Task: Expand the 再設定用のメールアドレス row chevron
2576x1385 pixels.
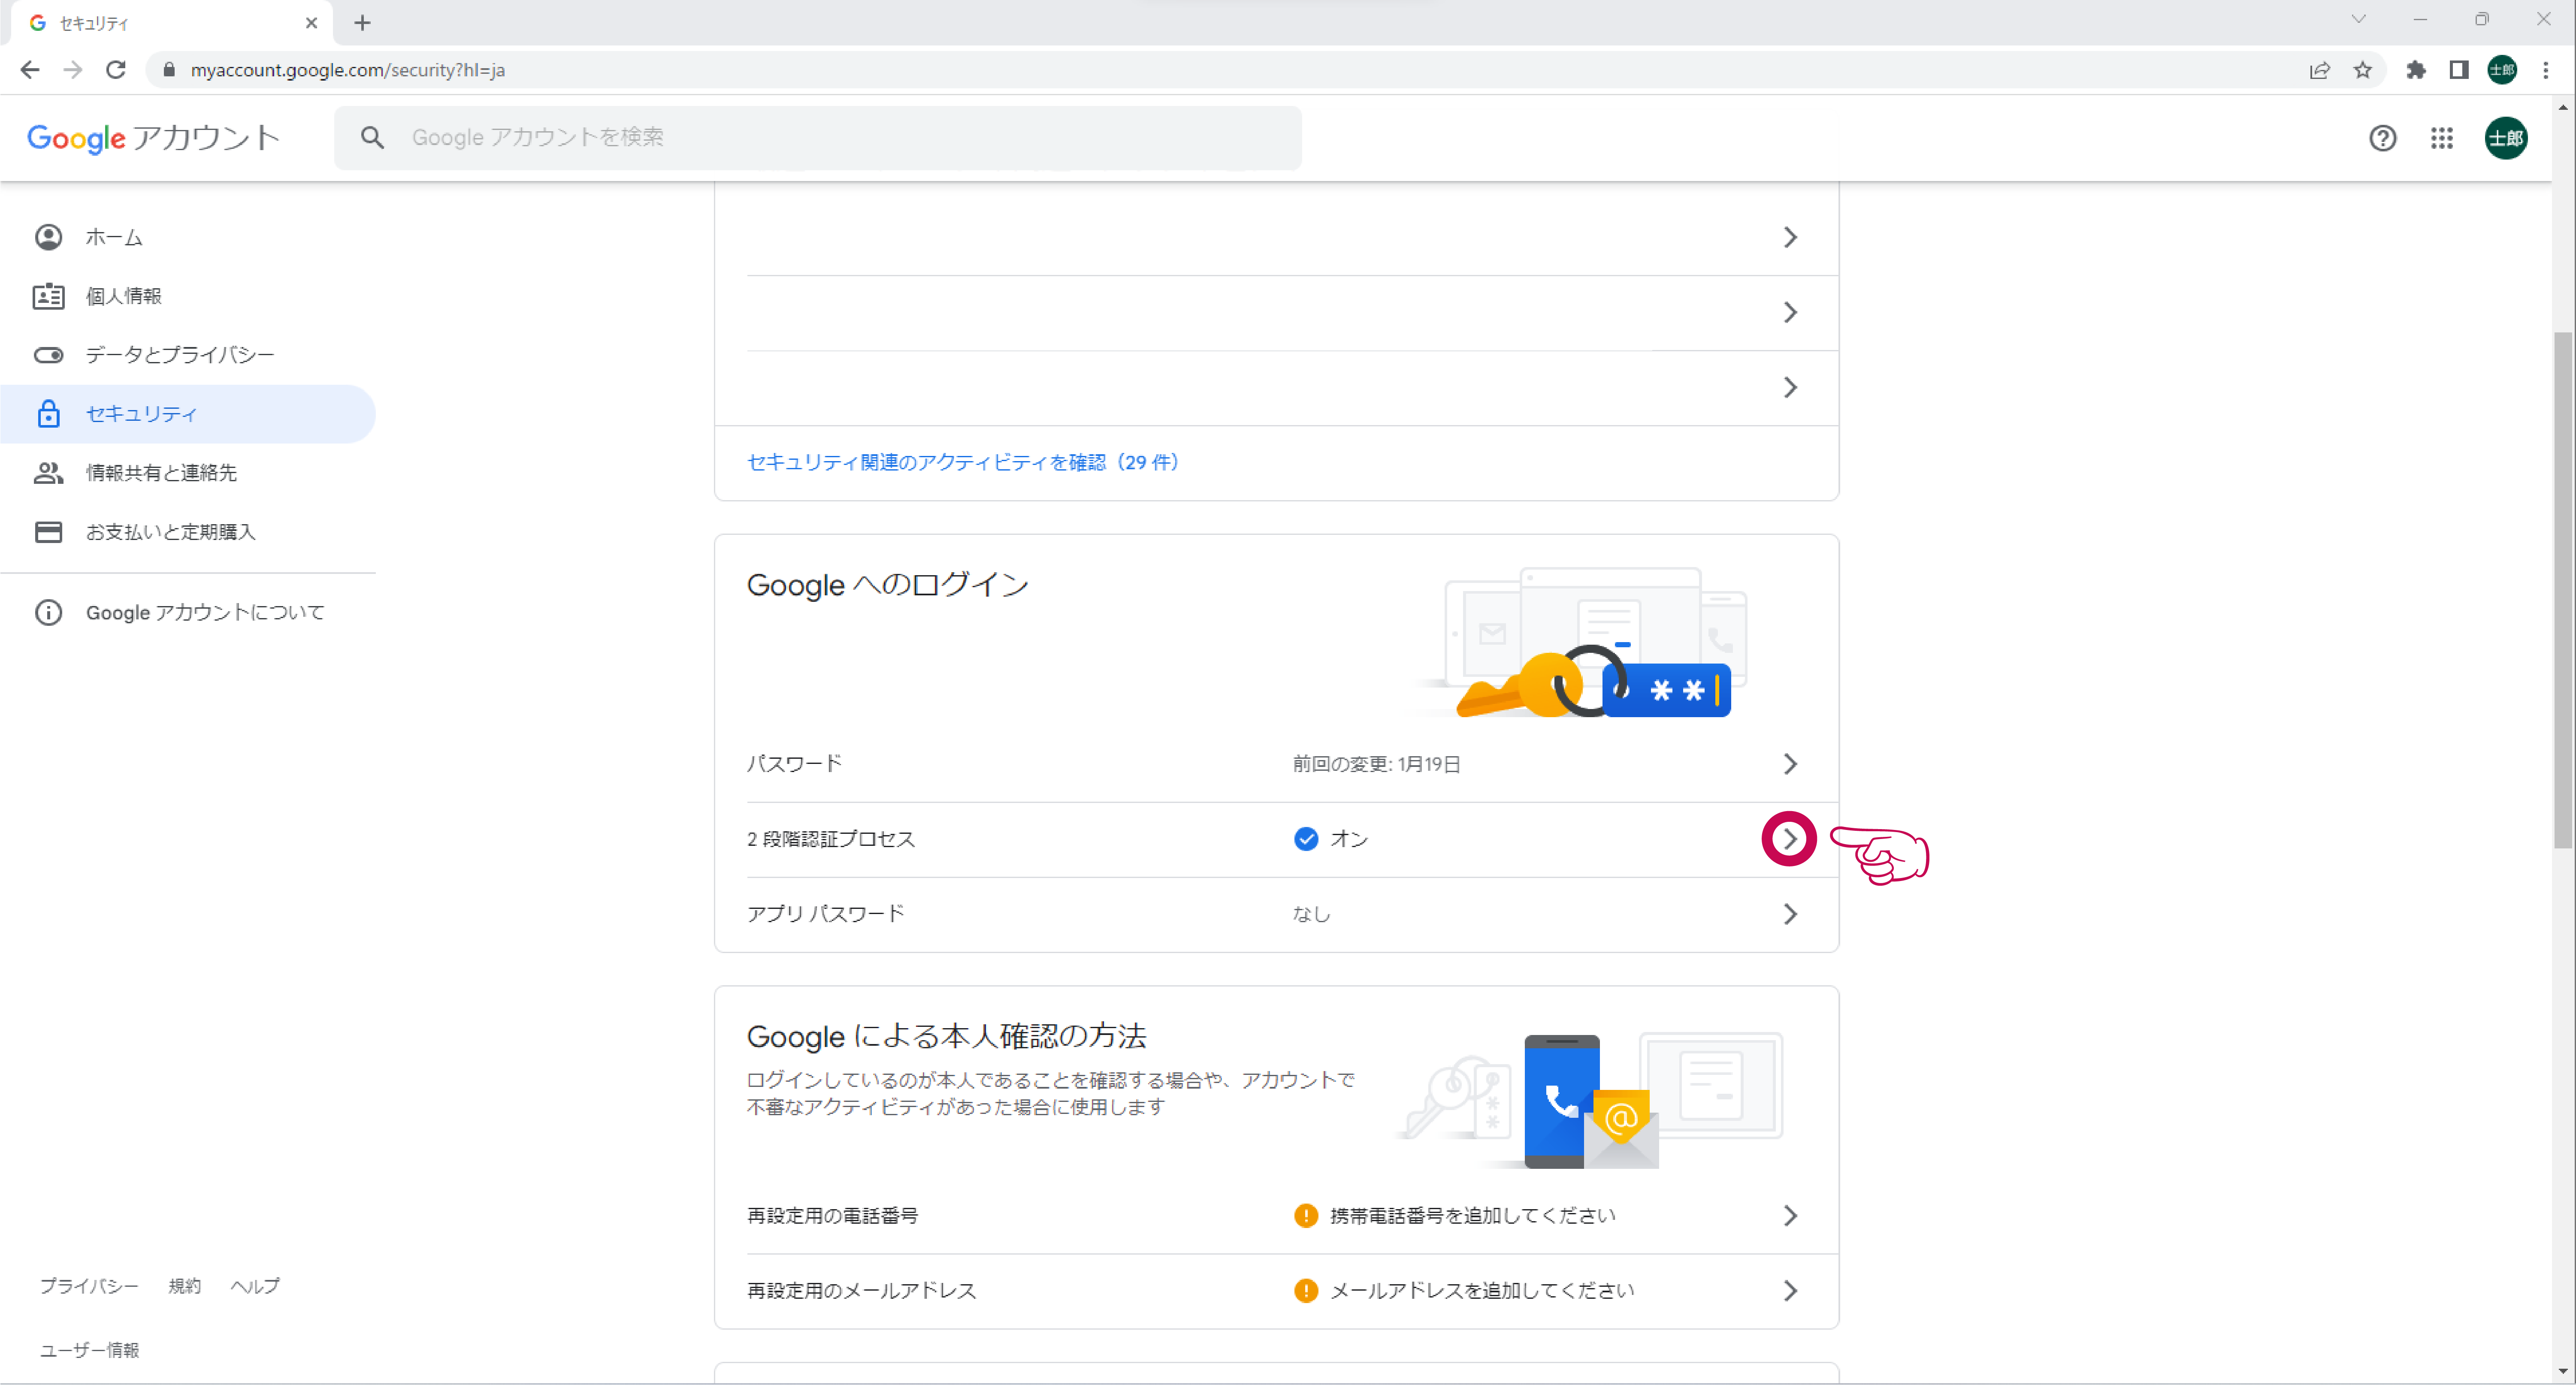Action: coord(1790,1291)
